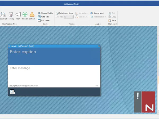Toggle the Auto close option
This screenshot has height=119, width=159.
click(x=81, y=13)
